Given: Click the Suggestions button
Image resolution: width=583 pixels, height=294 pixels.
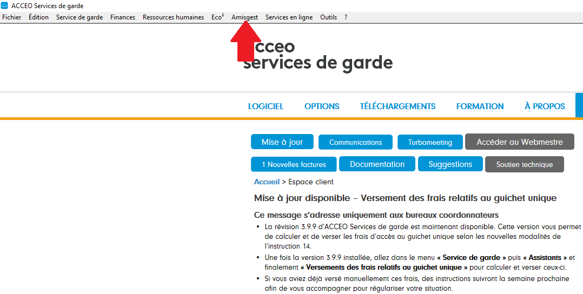Looking at the screenshot, I should click(451, 164).
